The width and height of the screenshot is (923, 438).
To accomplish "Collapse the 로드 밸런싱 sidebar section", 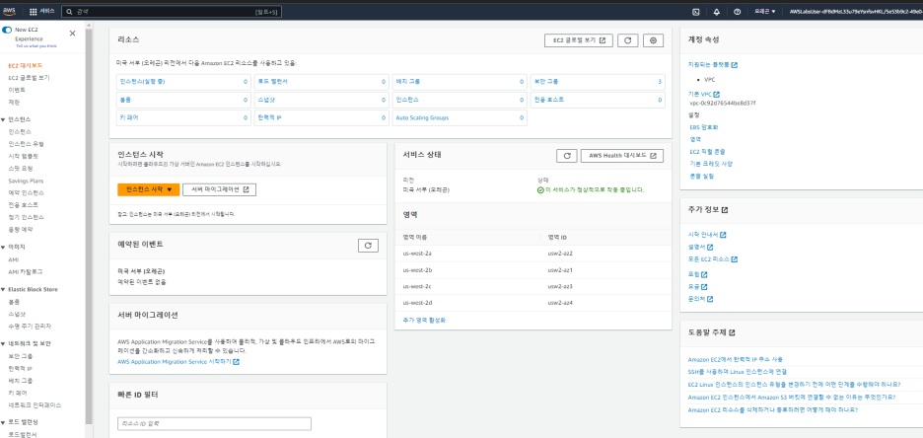I will [4, 422].
